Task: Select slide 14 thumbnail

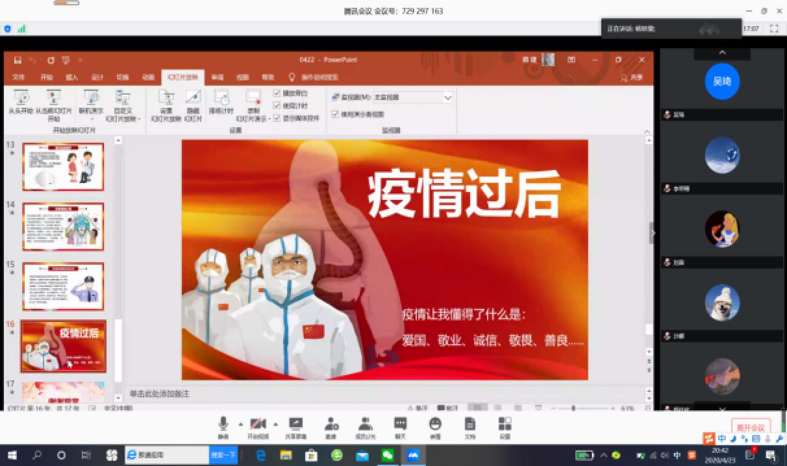Action: [63, 227]
